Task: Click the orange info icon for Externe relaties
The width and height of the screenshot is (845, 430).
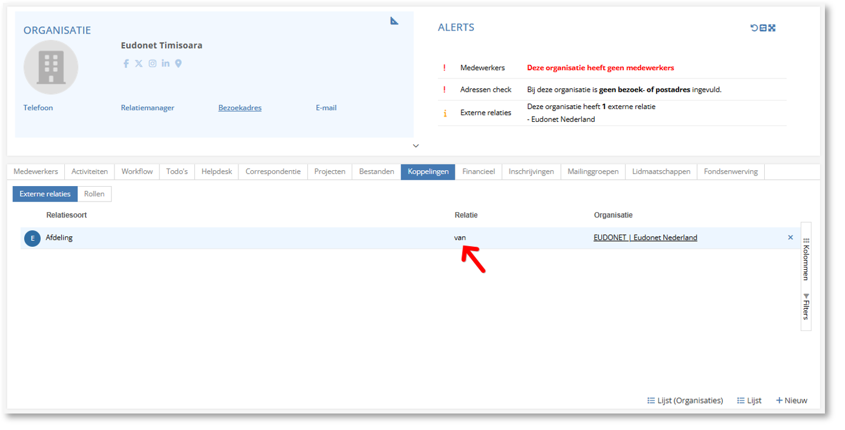Action: (x=444, y=113)
